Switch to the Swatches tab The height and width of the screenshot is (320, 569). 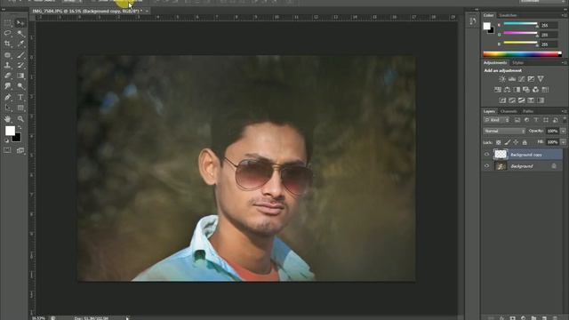point(508,15)
